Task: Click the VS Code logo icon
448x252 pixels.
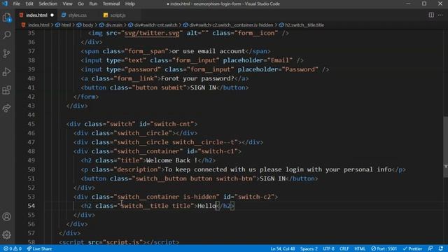Action: tap(5, 3)
